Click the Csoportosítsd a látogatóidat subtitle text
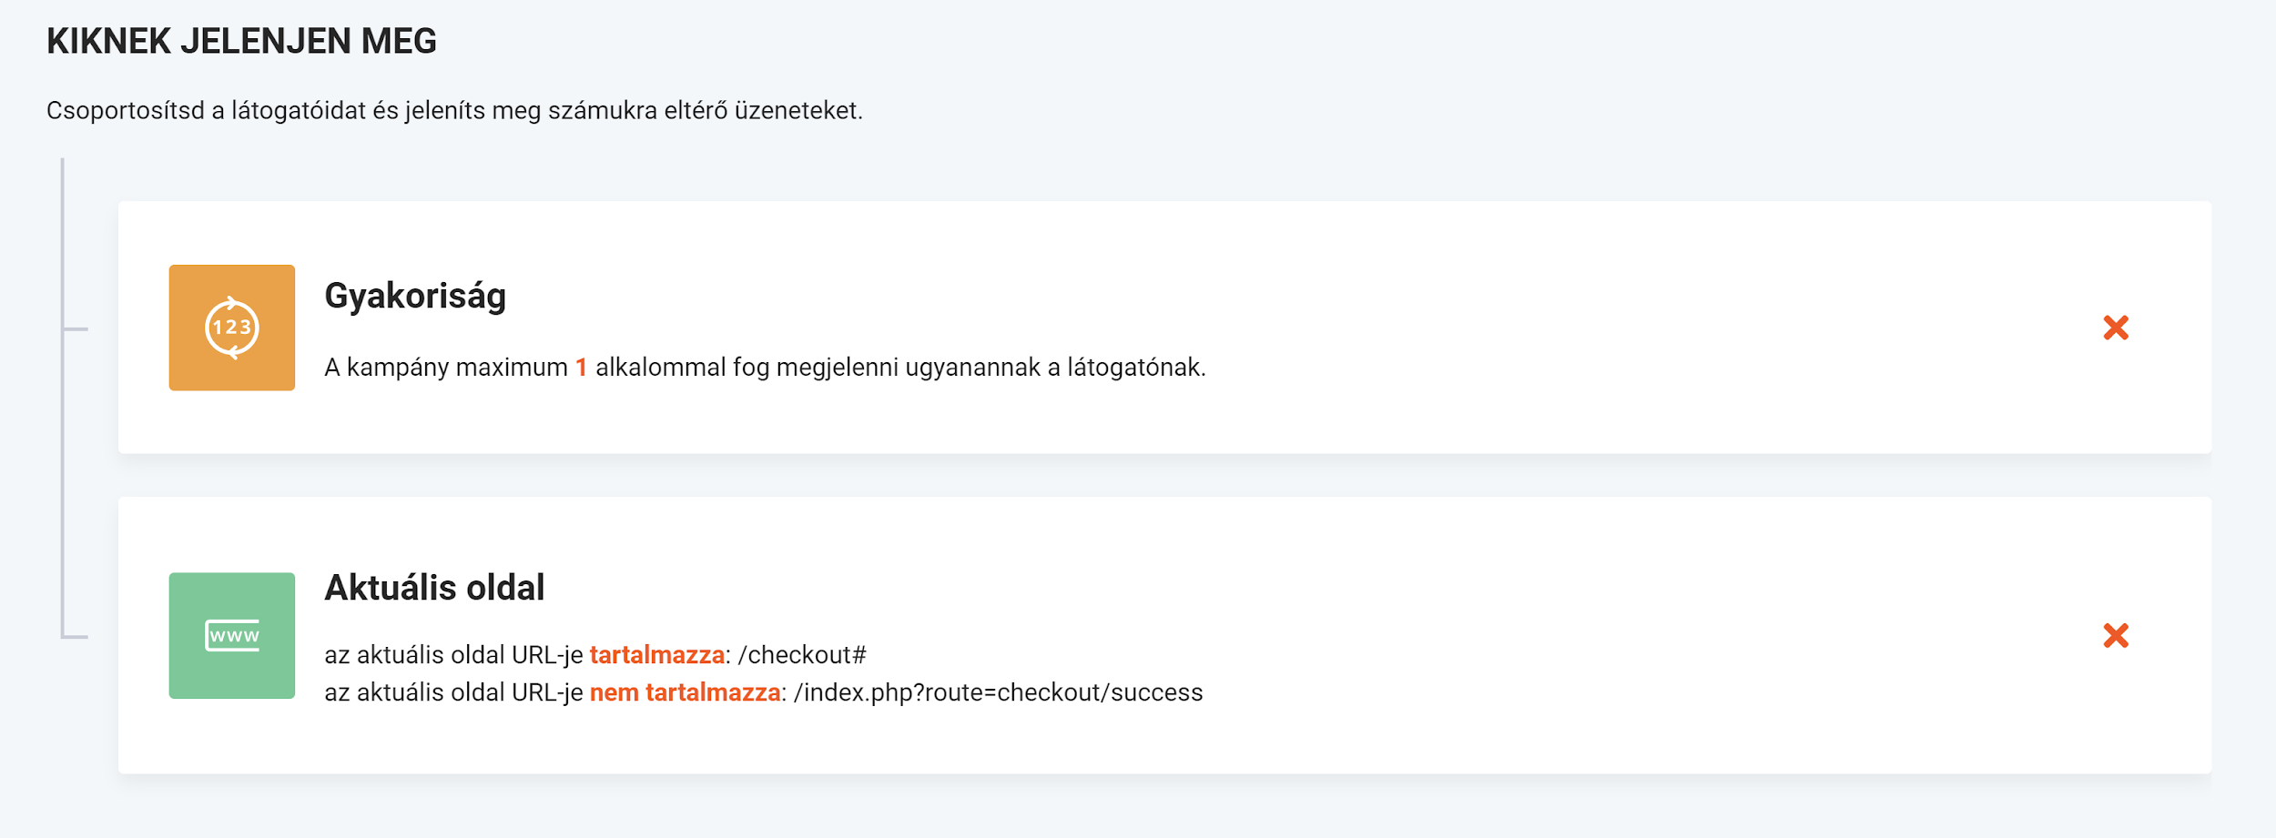Viewport: 2276px width, 838px height. click(x=454, y=111)
